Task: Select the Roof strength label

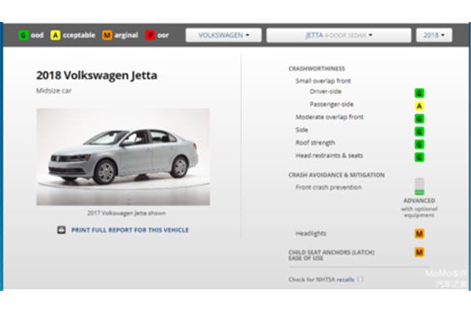Action: click(316, 143)
